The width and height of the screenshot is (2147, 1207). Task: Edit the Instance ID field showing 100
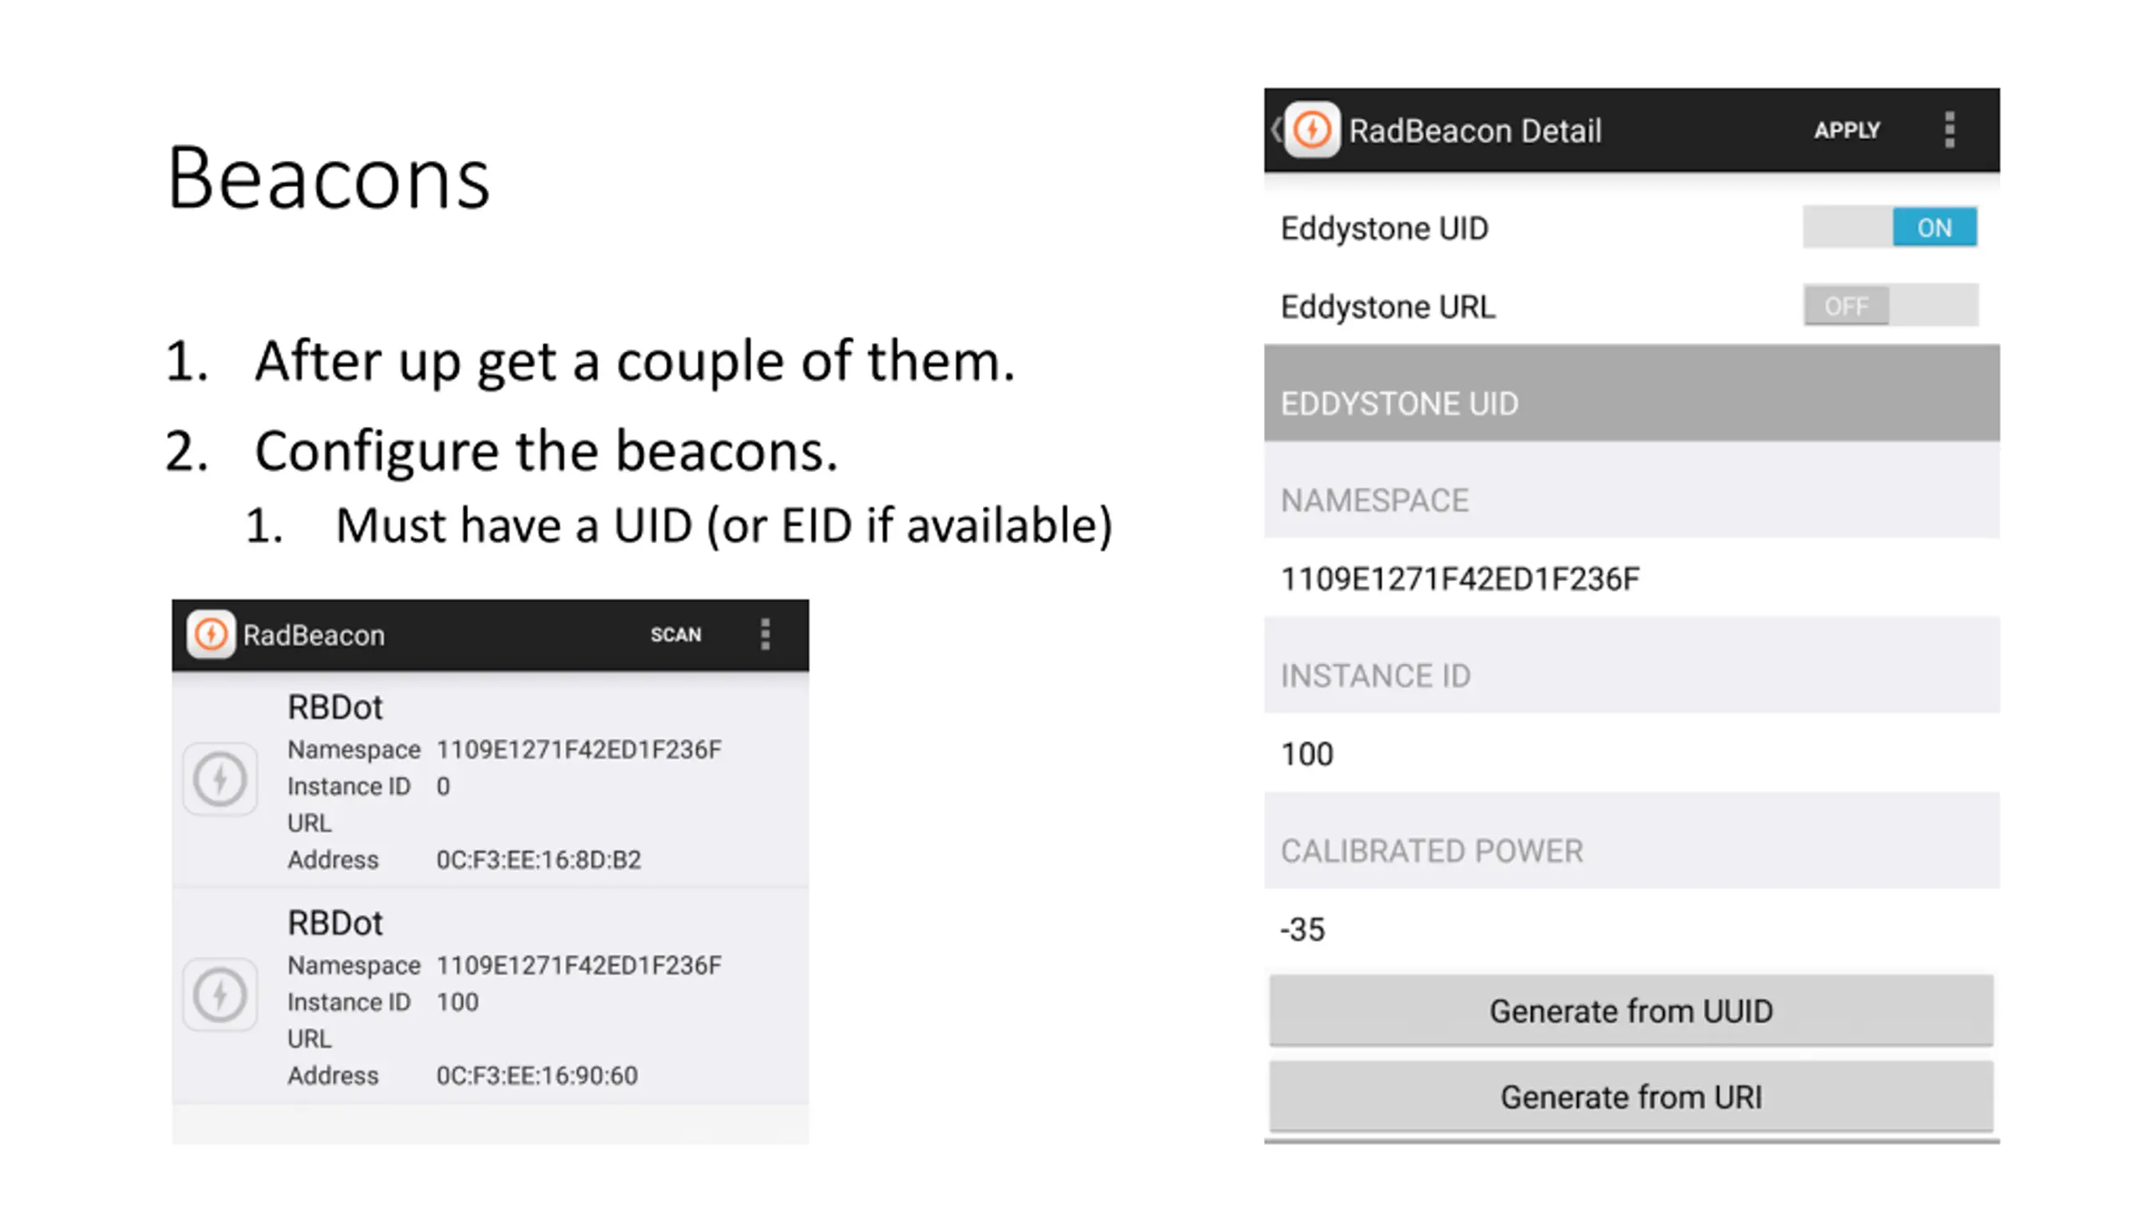click(1632, 754)
